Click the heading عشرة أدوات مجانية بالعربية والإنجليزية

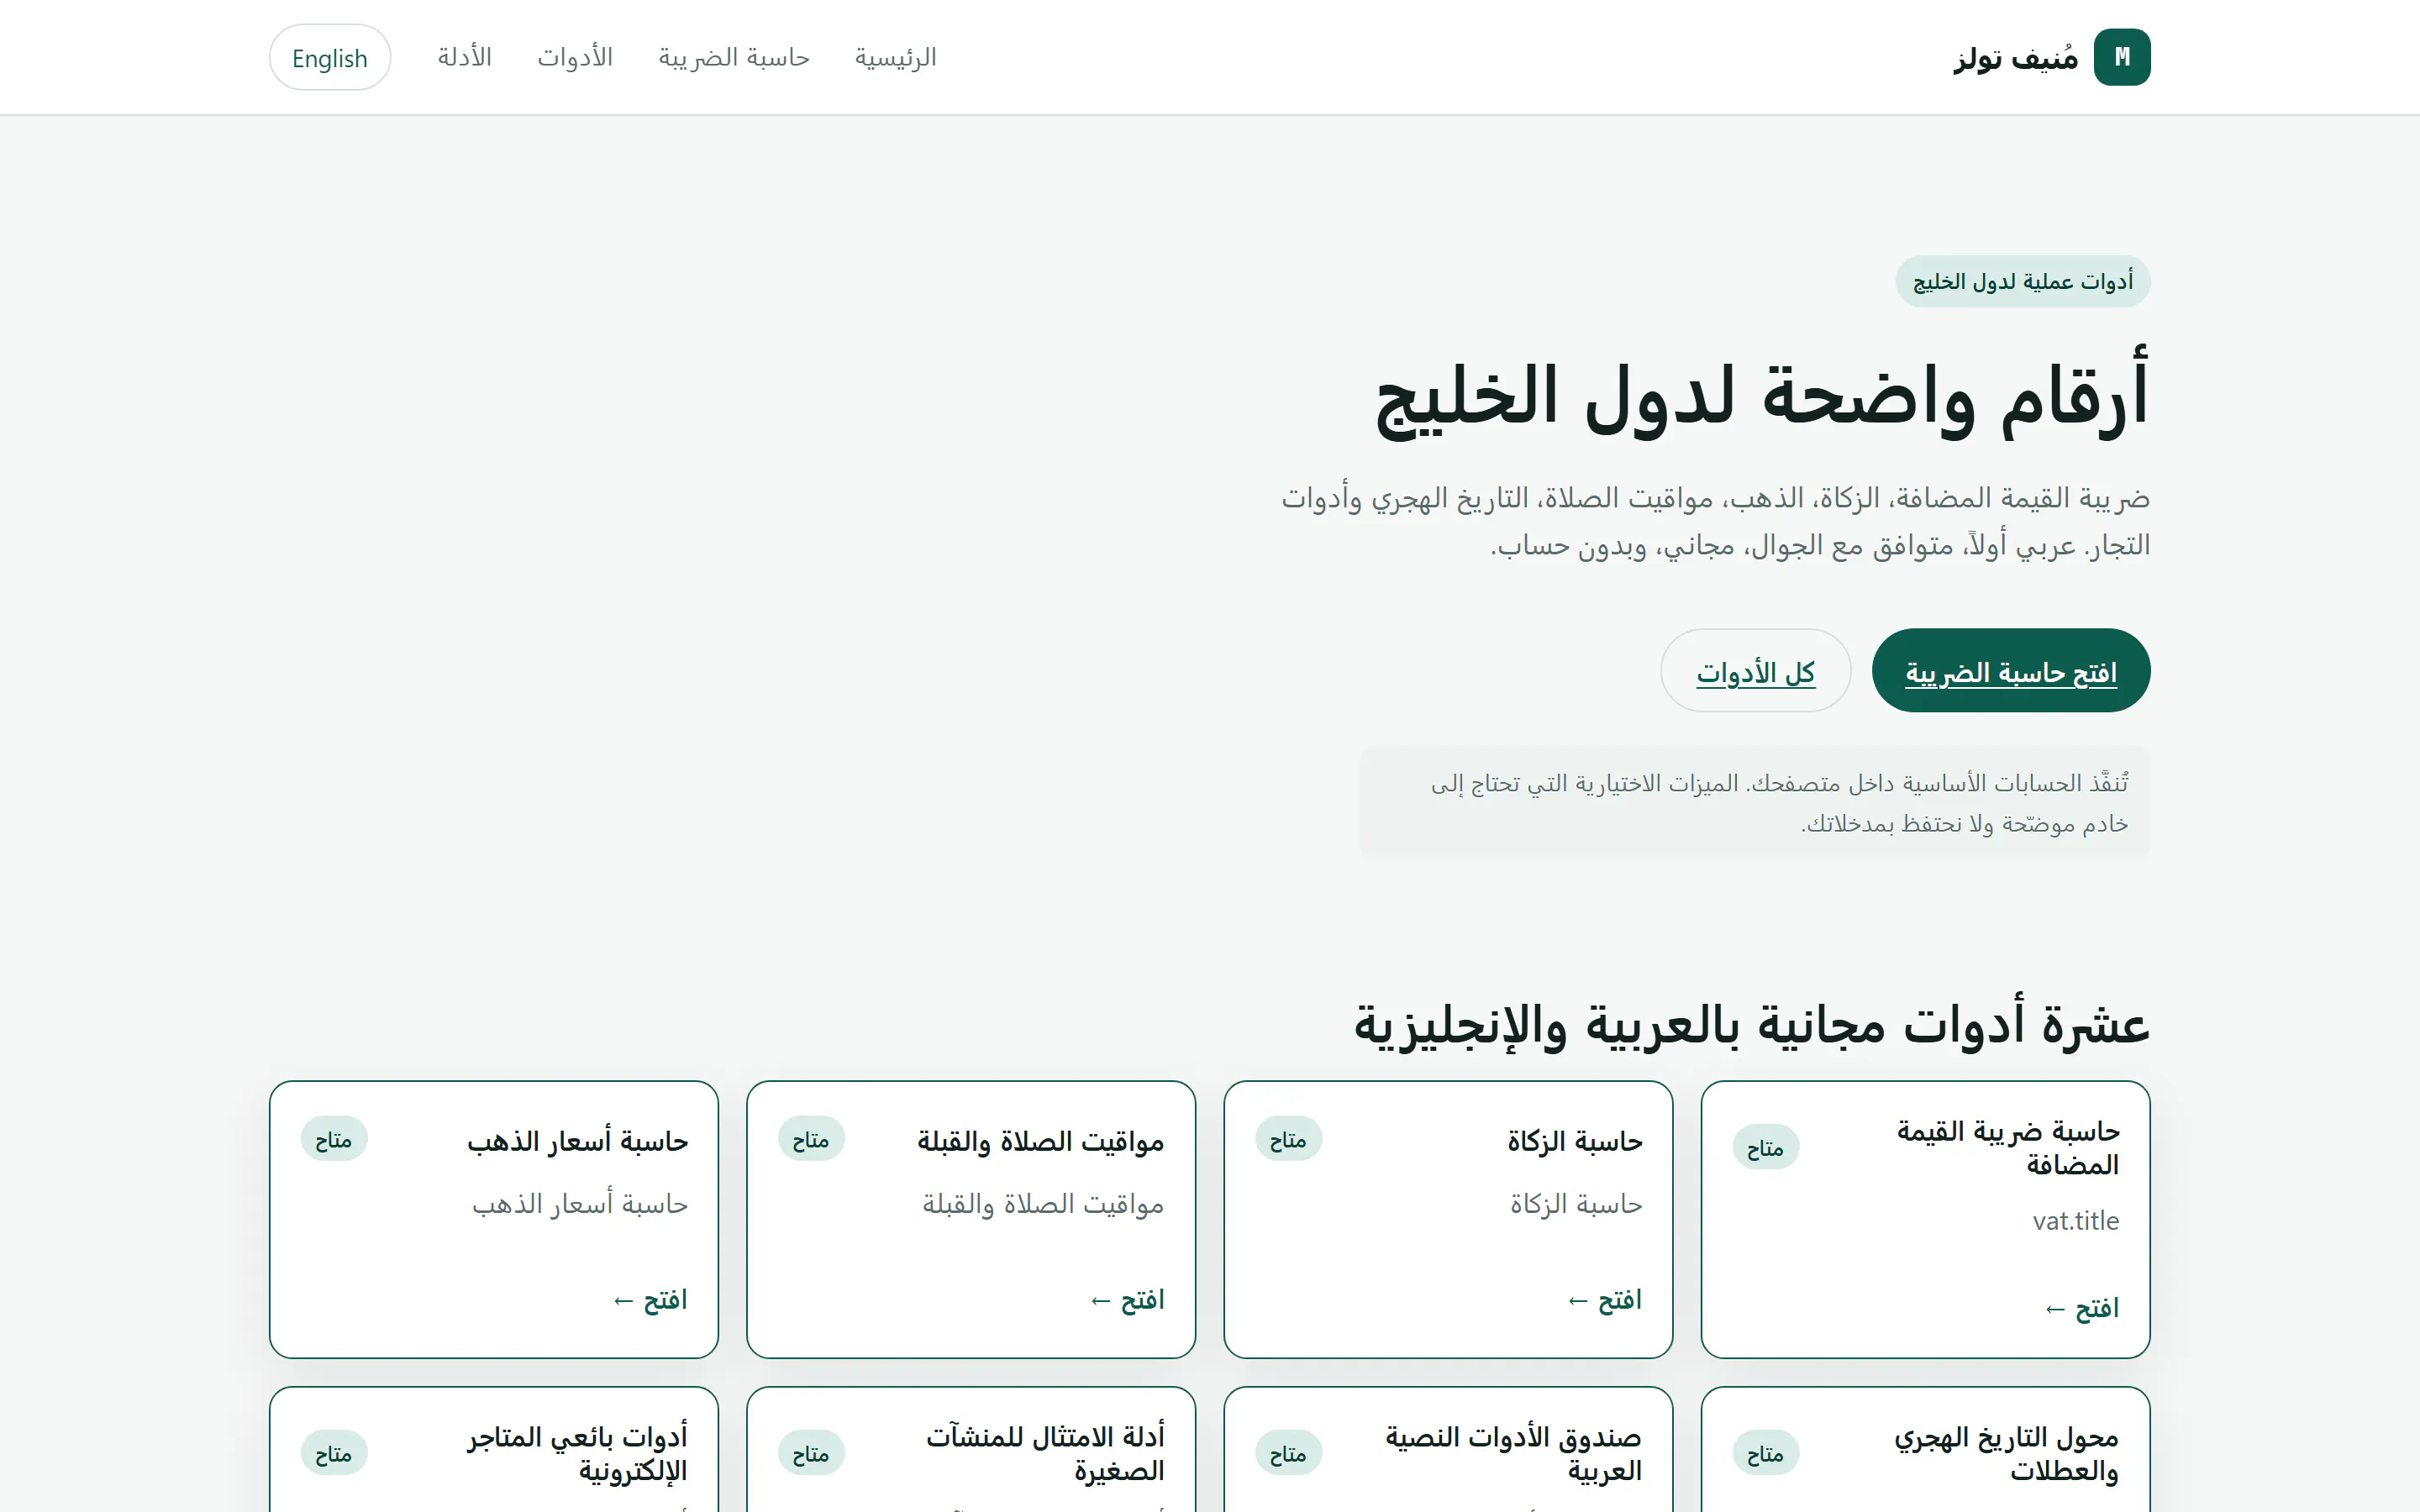point(1752,1024)
